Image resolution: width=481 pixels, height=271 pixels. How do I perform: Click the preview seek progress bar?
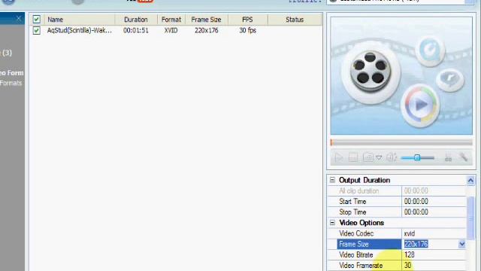pyautogui.click(x=401, y=142)
